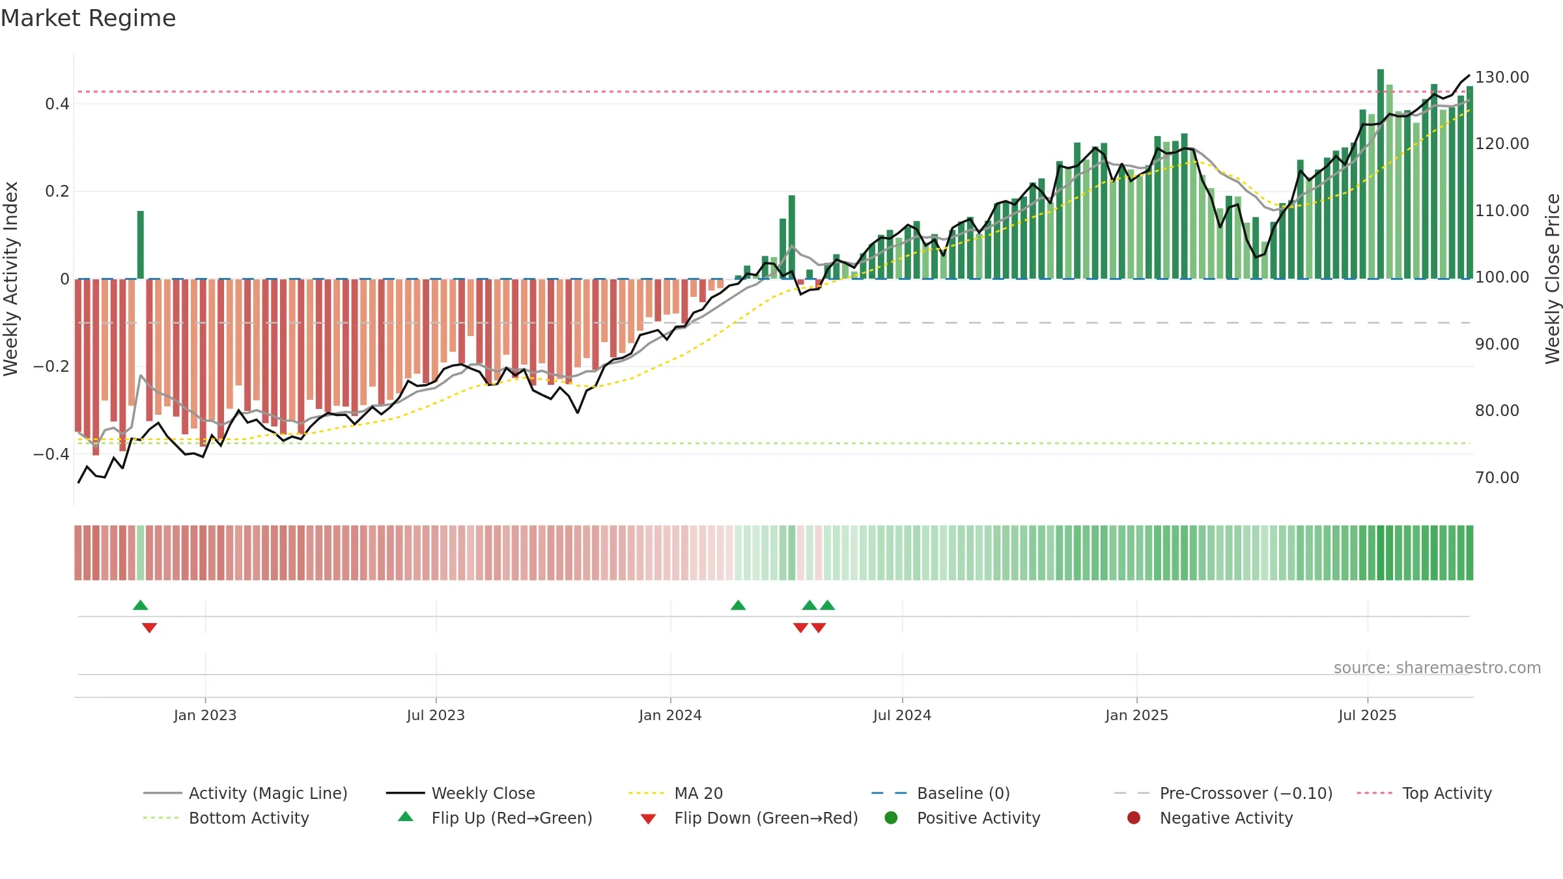1563x879 pixels.
Task: Click the 0.2 activity tick label
Action: pos(57,191)
